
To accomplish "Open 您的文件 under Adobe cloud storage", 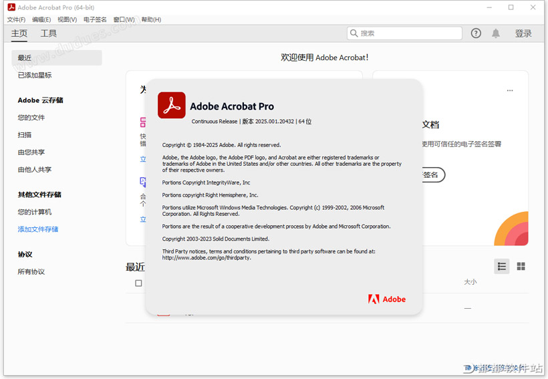I will pyautogui.click(x=31, y=118).
